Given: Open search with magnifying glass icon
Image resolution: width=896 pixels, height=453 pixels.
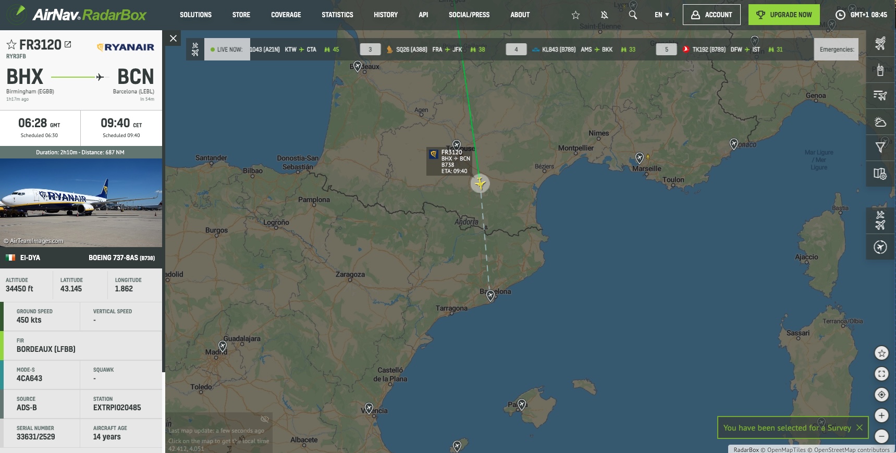Looking at the screenshot, I should [x=633, y=15].
